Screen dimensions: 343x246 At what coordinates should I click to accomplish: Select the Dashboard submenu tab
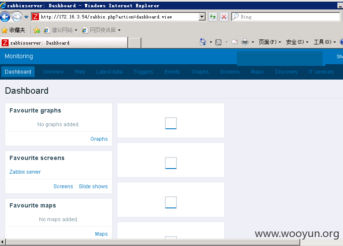tap(18, 71)
